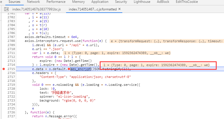Open the EditThisCookie panel tab

click(187, 2)
